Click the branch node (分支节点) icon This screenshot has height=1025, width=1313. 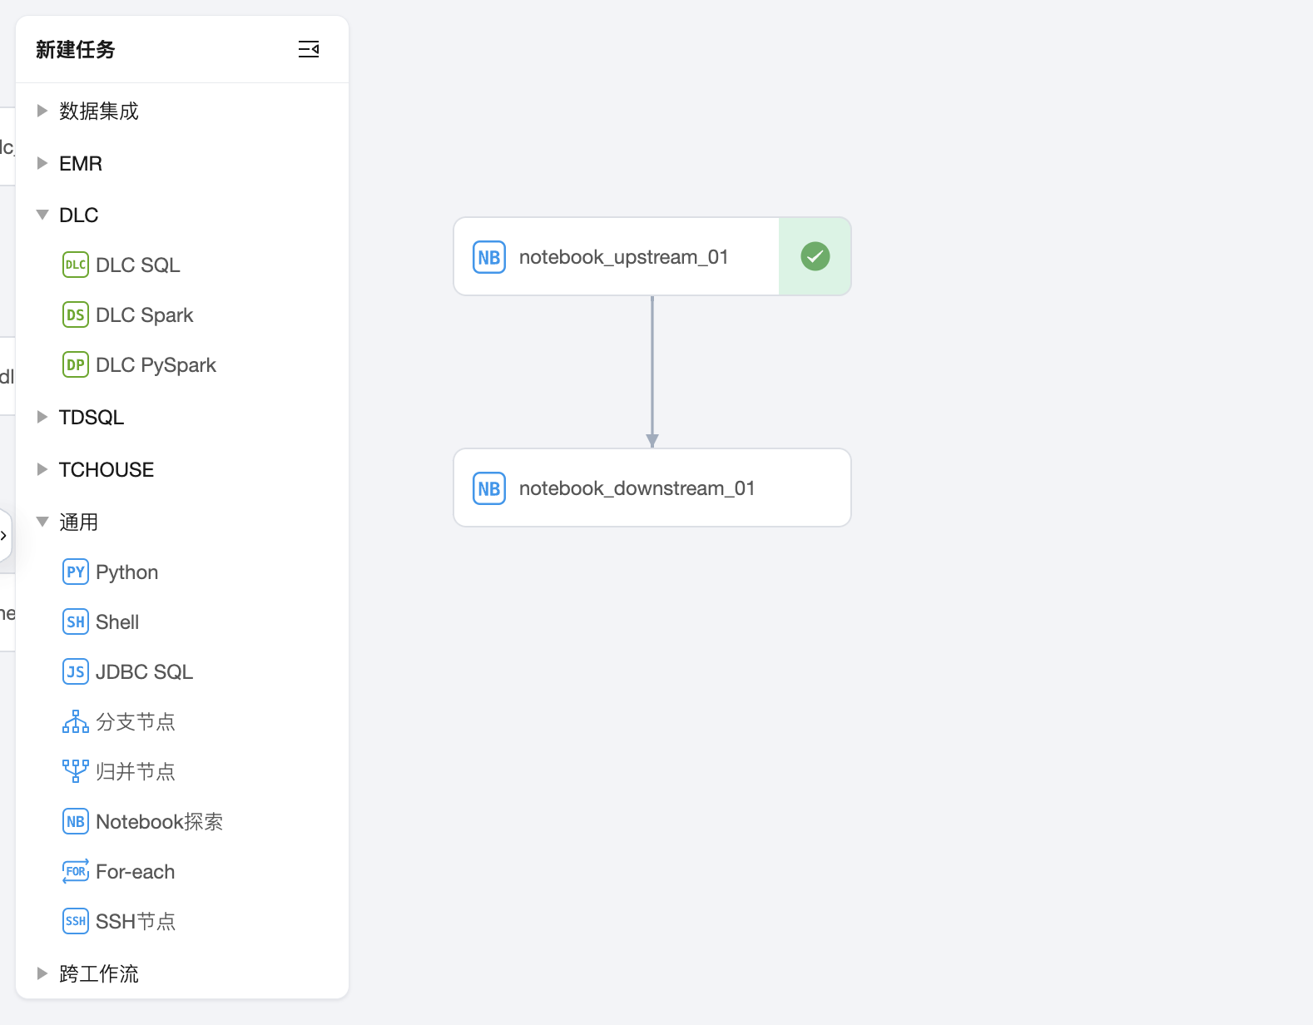76,721
